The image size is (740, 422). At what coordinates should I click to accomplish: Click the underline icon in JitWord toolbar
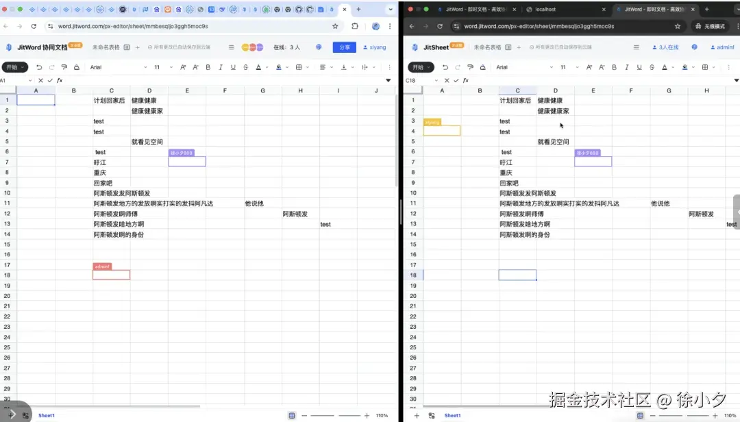[x=232, y=66]
